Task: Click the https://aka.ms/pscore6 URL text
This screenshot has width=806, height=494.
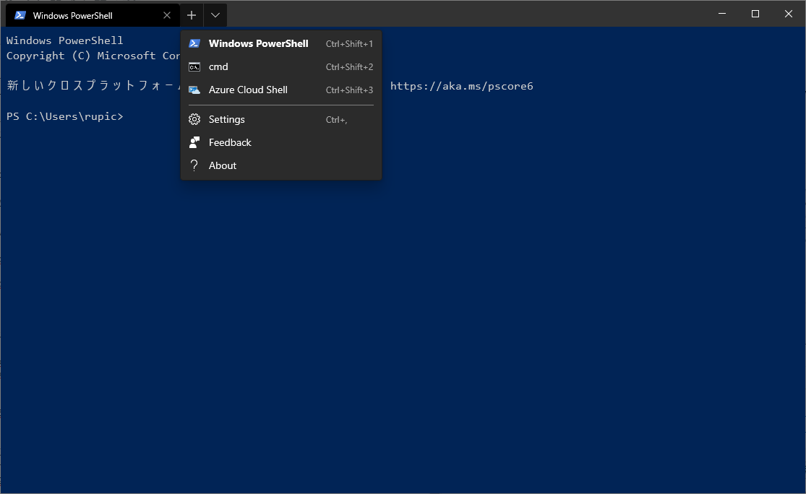Action: click(462, 86)
